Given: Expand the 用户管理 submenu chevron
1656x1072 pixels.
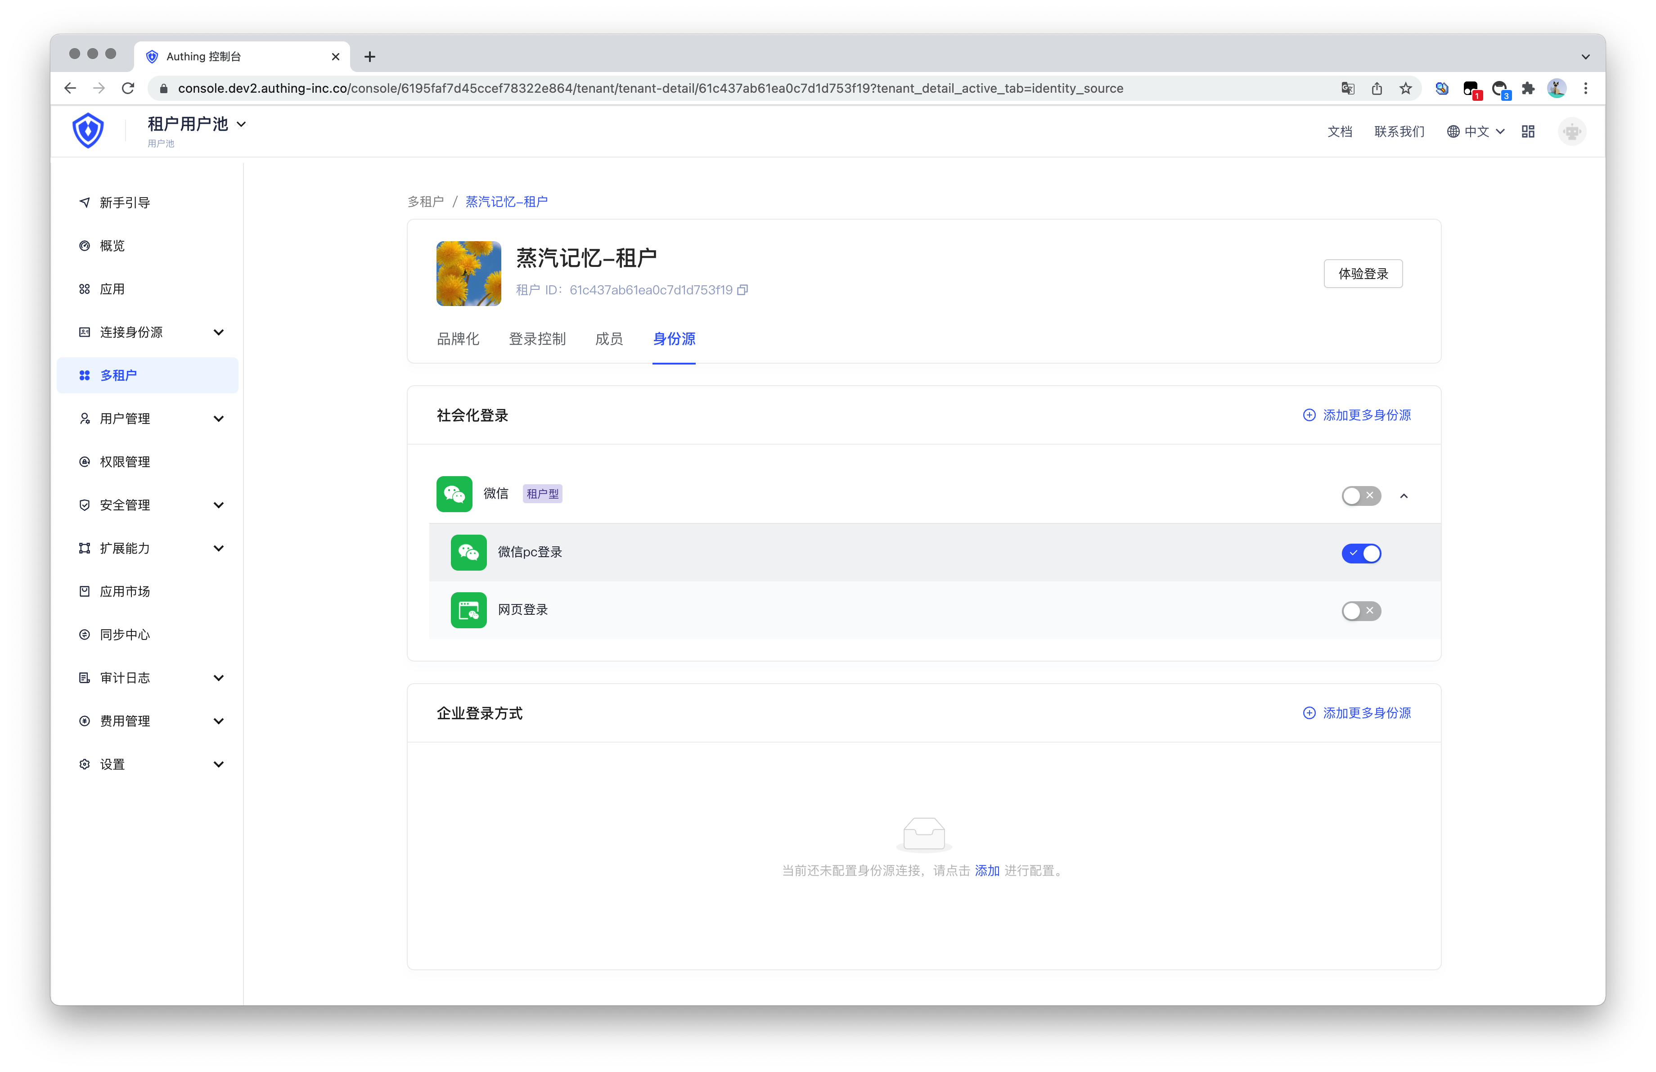Looking at the screenshot, I should (219, 418).
